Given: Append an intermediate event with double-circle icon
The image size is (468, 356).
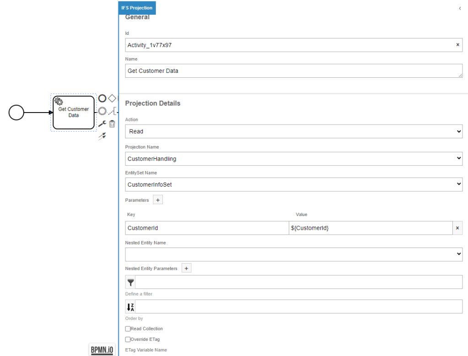Looking at the screenshot, I should [102, 111].
